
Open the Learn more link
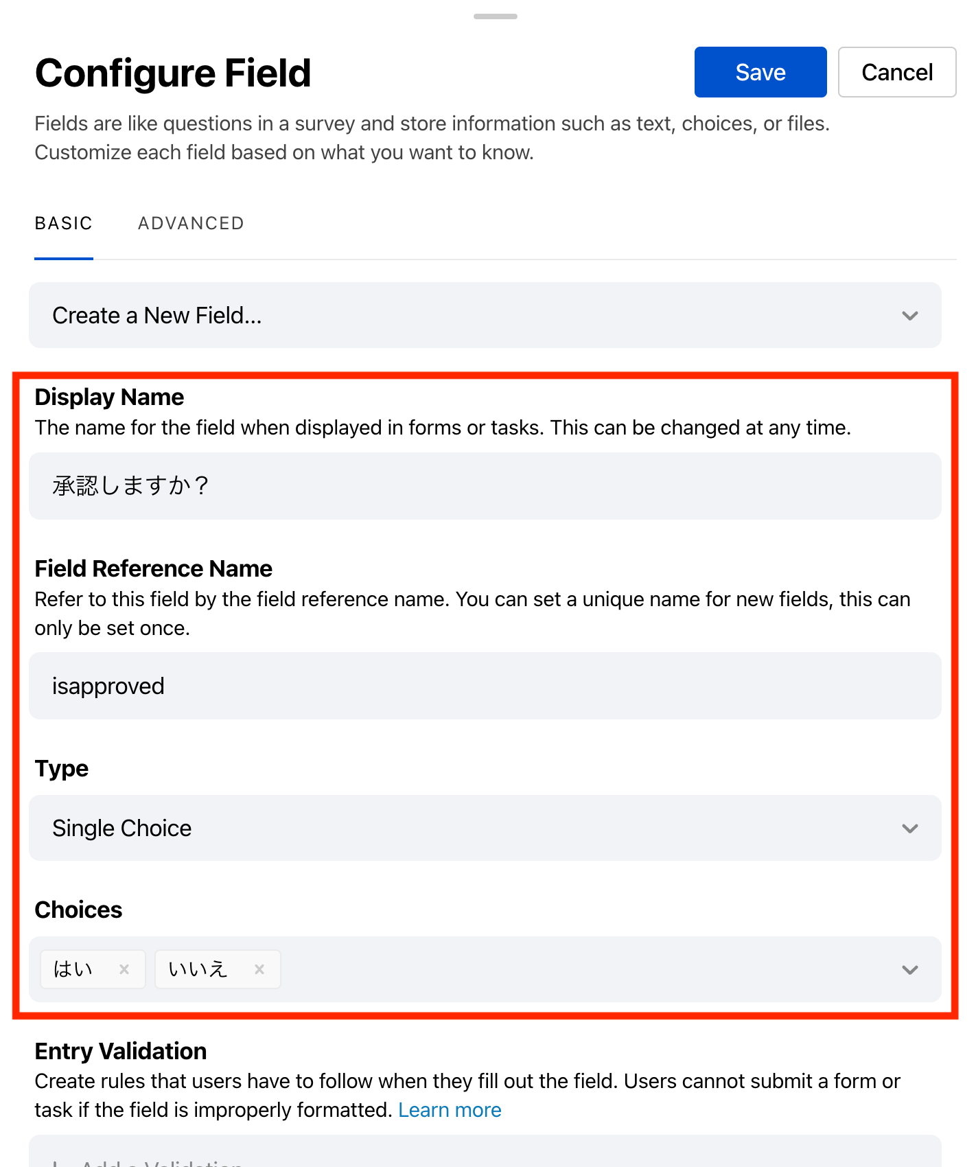(x=450, y=1109)
